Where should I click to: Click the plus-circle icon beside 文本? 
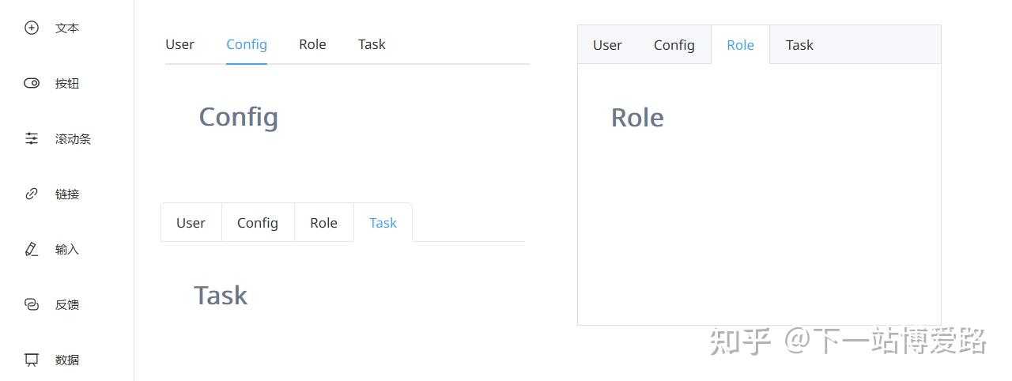32,28
